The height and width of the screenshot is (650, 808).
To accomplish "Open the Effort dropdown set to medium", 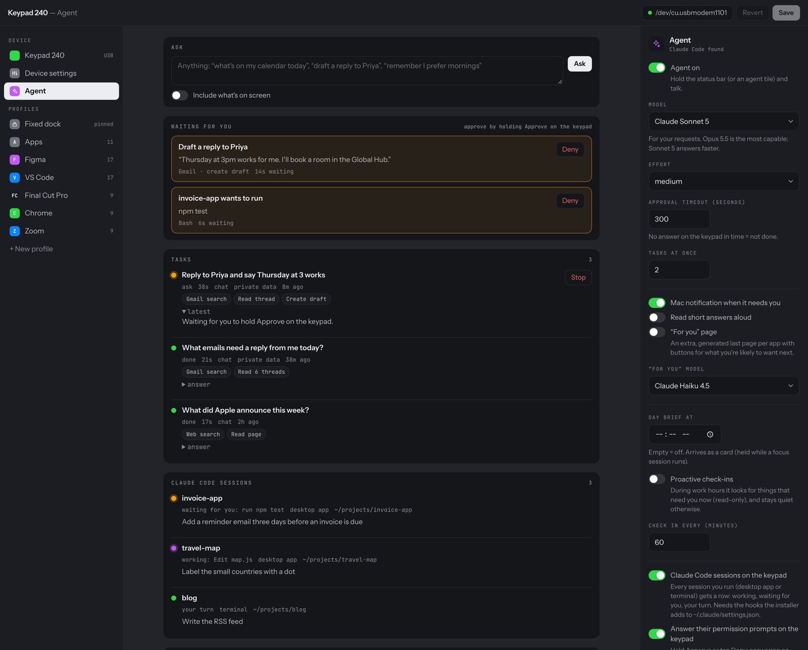I will coord(723,182).
